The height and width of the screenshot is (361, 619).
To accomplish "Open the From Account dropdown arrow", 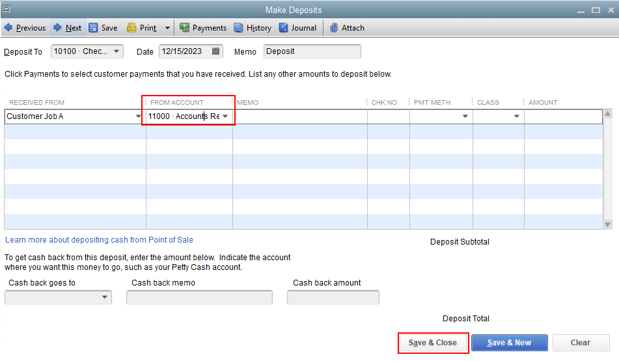I will tap(225, 116).
